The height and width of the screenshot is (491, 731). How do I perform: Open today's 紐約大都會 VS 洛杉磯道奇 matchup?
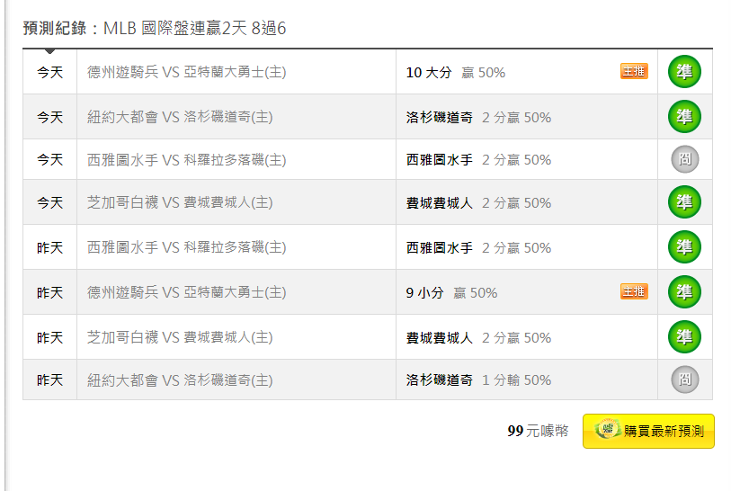click(x=180, y=117)
